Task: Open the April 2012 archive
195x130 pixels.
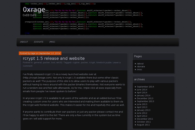Action: (142, 116)
